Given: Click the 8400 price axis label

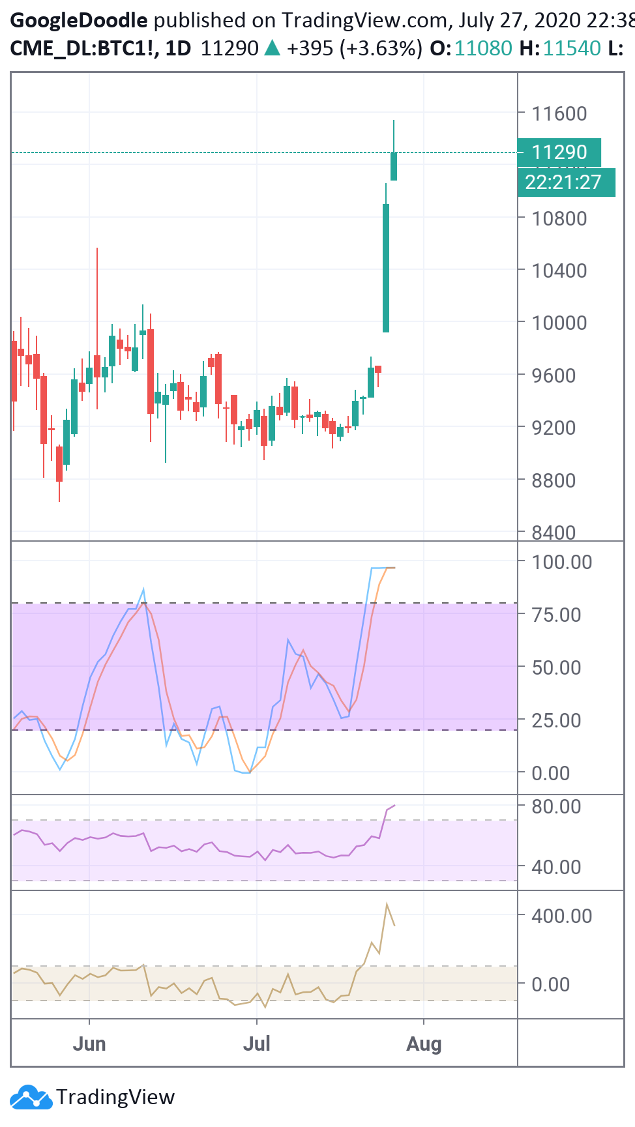Looking at the screenshot, I should (554, 533).
